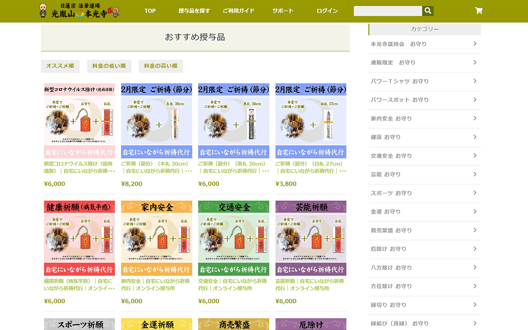Expand the 健康 お守り category

(x=475, y=137)
